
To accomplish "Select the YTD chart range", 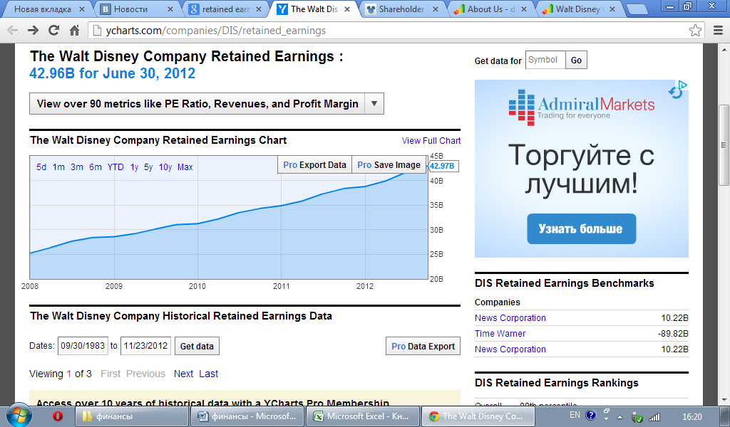I will pyautogui.click(x=115, y=167).
